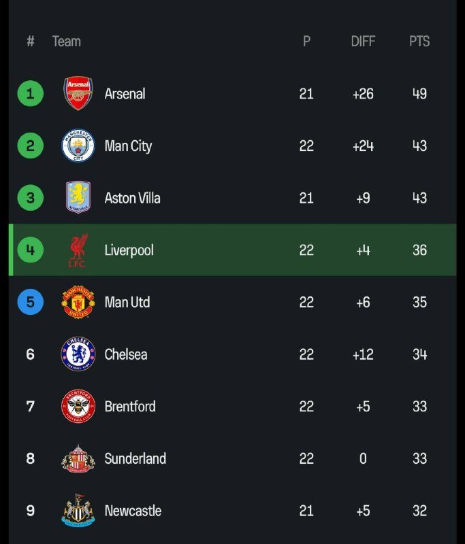
Task: Click the Arsenal club crest
Action: click(x=78, y=94)
